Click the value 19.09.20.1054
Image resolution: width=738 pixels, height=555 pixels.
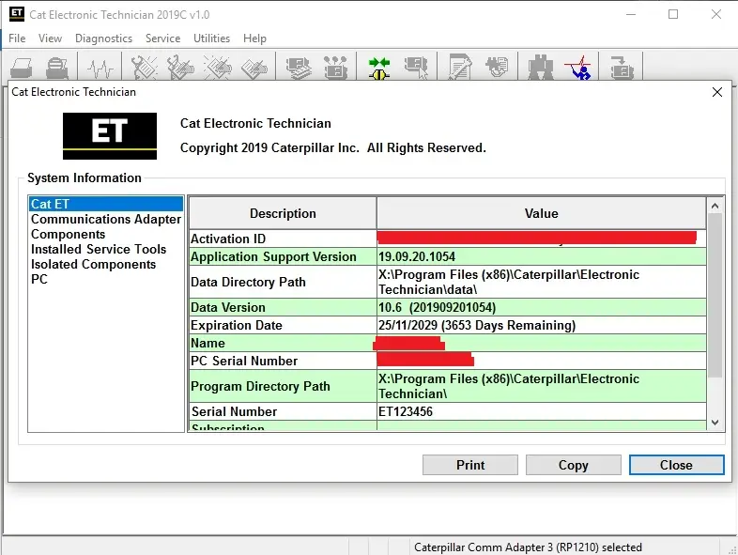[x=417, y=256]
